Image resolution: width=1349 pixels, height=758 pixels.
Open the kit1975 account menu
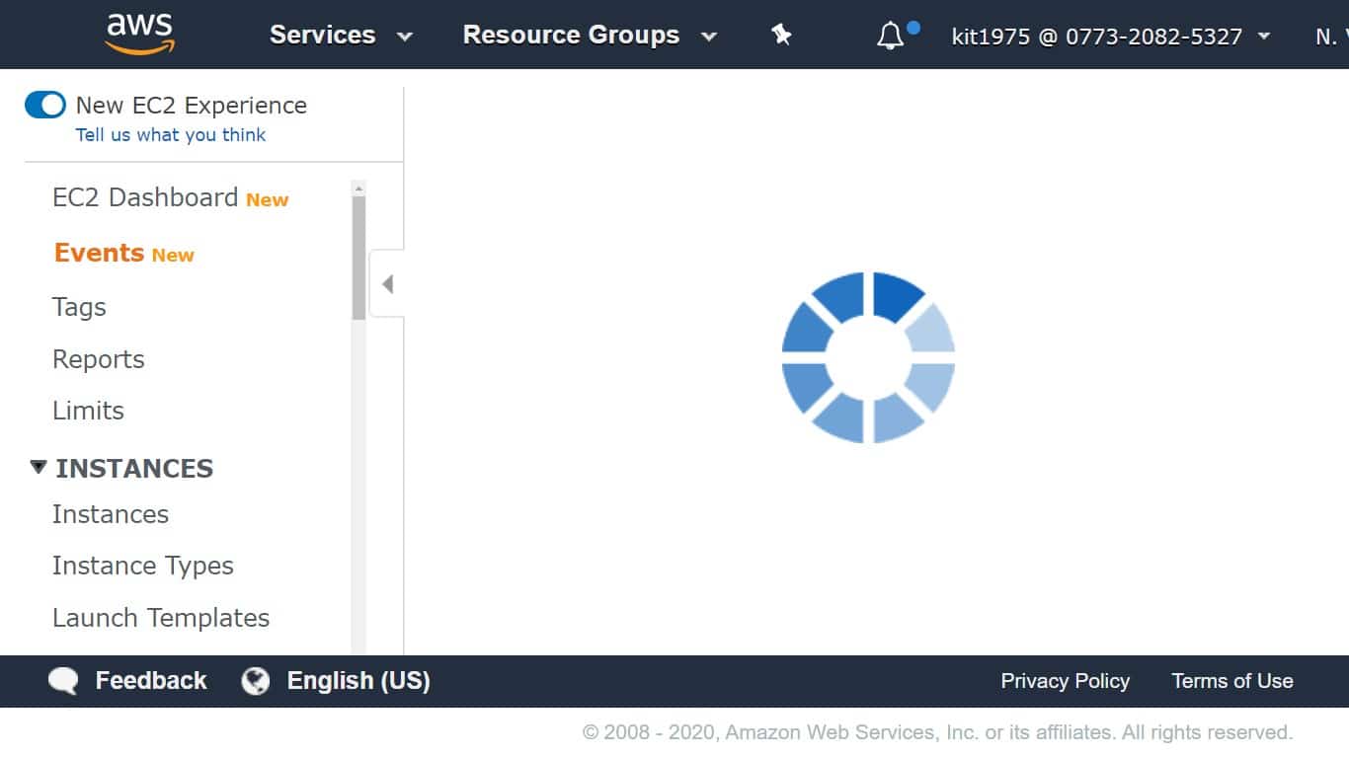(x=1110, y=37)
